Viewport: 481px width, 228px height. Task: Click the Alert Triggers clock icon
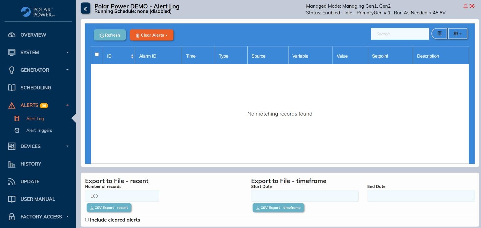[17, 130]
